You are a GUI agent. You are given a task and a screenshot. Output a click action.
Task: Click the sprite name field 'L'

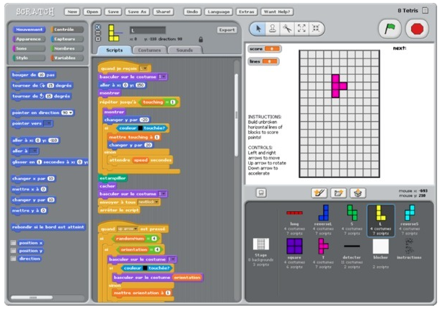[148, 30]
